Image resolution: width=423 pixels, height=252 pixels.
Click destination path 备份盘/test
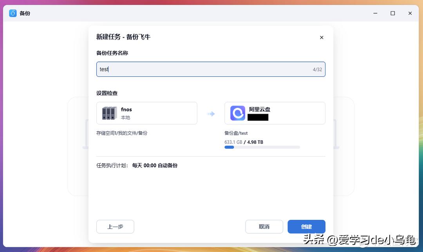point(236,133)
